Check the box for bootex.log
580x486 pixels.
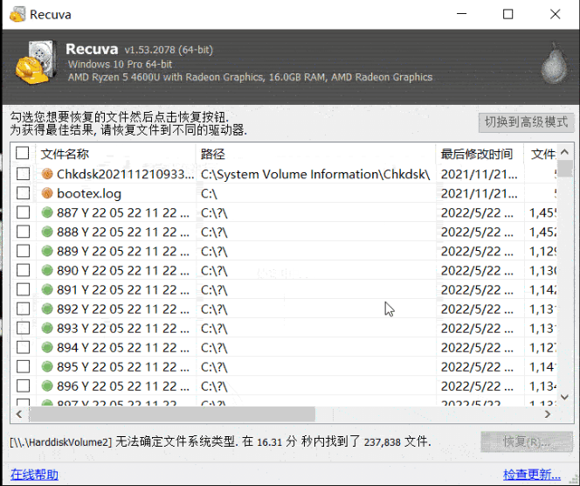pyautogui.click(x=23, y=193)
